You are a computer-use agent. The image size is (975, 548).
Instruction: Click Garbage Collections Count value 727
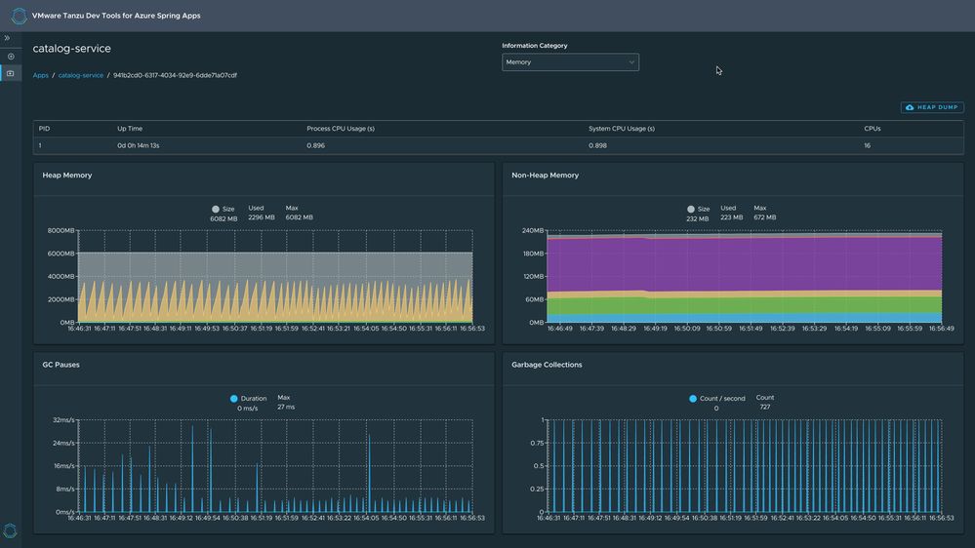[765, 407]
